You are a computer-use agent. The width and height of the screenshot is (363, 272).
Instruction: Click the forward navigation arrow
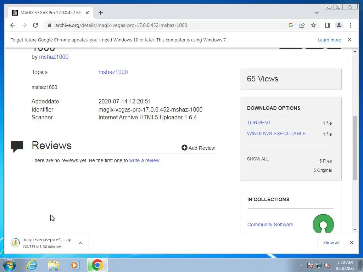click(x=24, y=25)
